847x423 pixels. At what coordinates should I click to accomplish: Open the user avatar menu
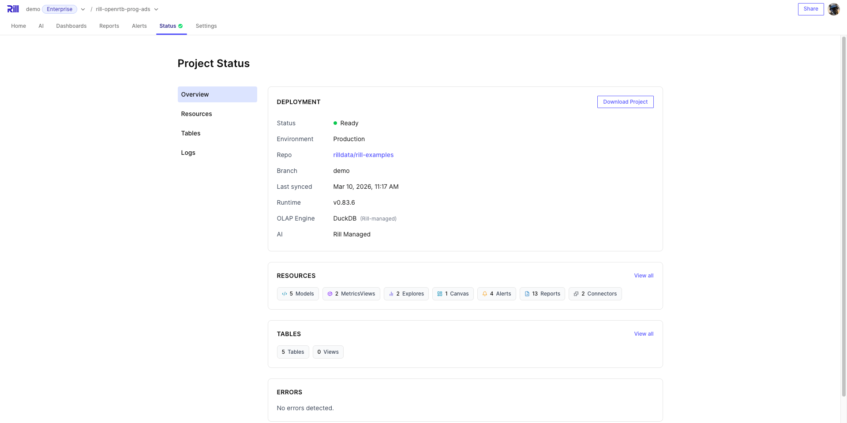click(x=833, y=9)
